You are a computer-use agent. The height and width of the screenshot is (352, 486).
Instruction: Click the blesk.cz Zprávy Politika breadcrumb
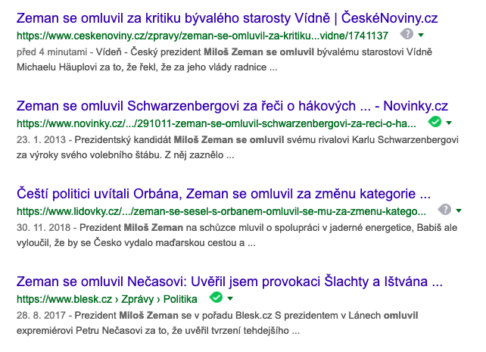pos(107,299)
